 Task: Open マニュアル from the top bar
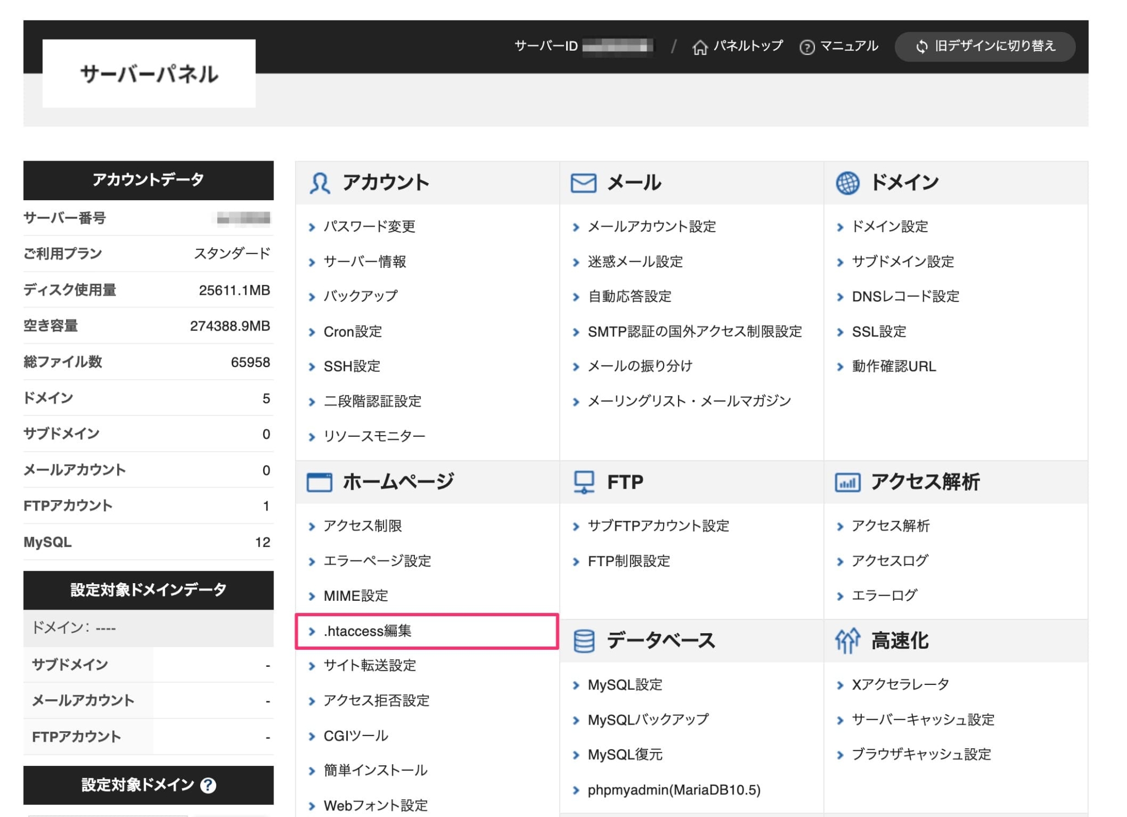pos(849,46)
